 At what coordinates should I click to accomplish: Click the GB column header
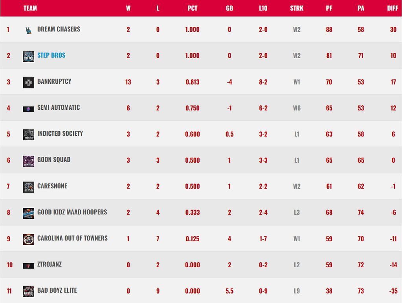point(229,8)
